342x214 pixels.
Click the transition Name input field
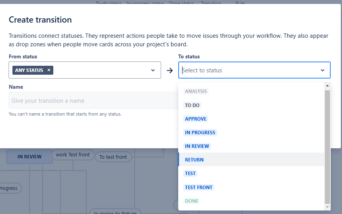click(93, 100)
